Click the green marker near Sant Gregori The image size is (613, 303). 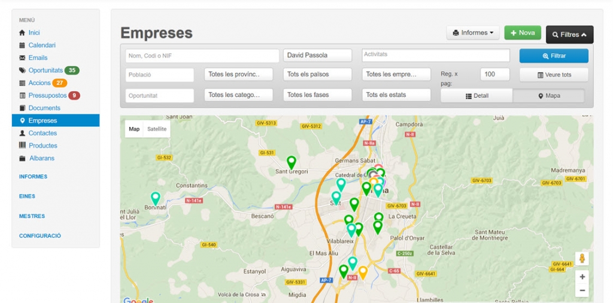(292, 162)
